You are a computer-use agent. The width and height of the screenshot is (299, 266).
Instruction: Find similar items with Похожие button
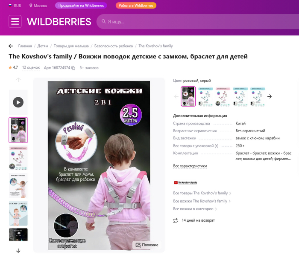tap(147, 245)
